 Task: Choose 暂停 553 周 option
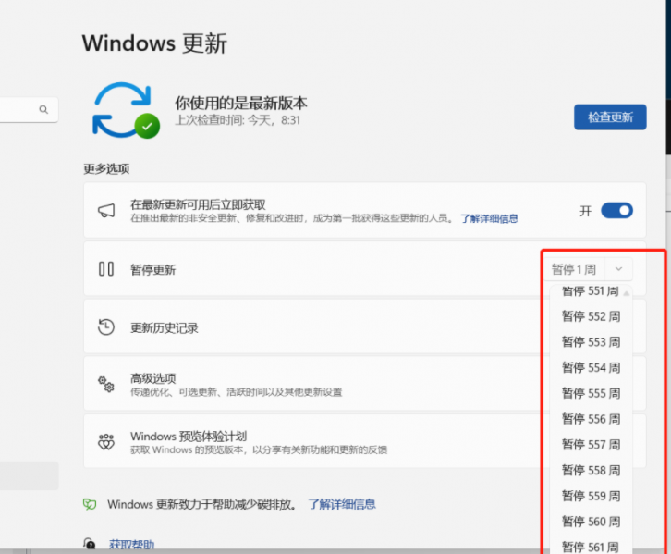coord(591,342)
